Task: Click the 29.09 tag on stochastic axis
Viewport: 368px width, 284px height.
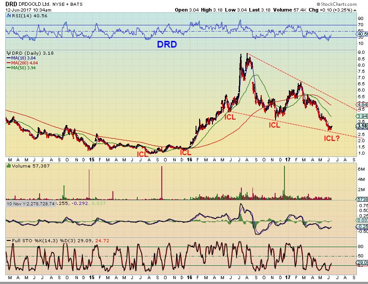Action: [x=362, y=262]
